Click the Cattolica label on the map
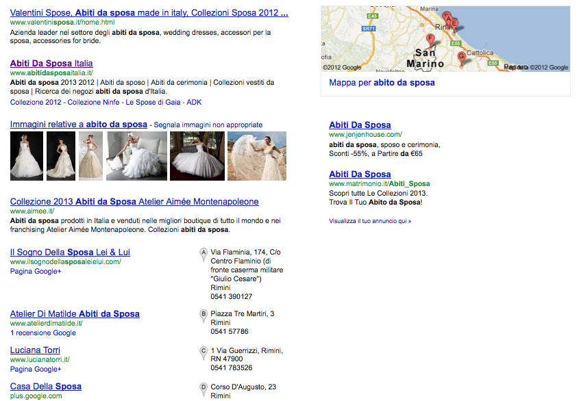 click(x=480, y=53)
